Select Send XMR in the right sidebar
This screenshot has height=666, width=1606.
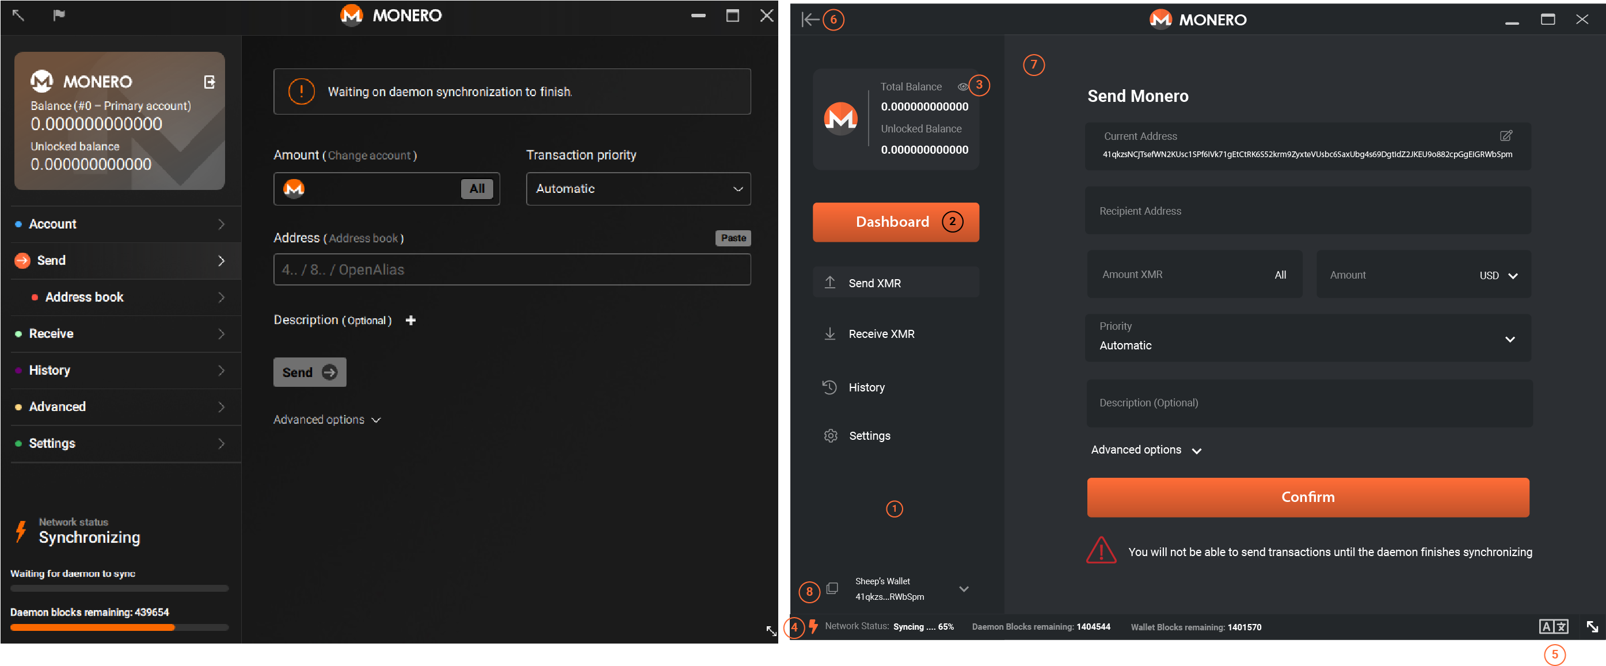(x=895, y=283)
